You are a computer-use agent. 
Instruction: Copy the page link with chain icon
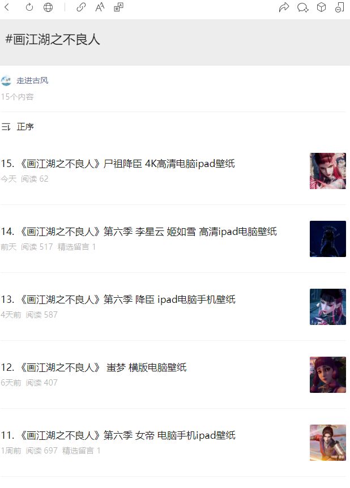pos(81,7)
